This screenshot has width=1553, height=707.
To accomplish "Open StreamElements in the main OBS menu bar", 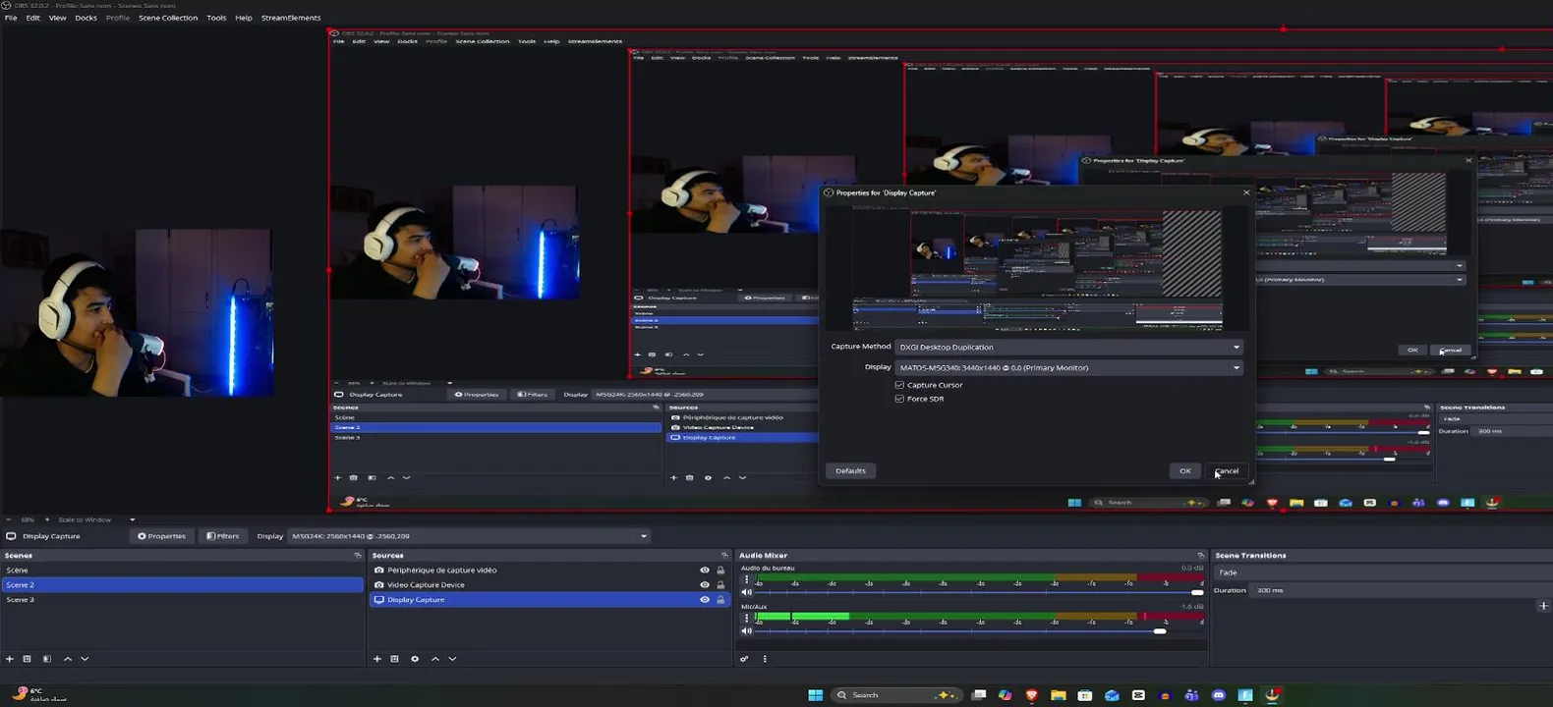I will tap(291, 18).
